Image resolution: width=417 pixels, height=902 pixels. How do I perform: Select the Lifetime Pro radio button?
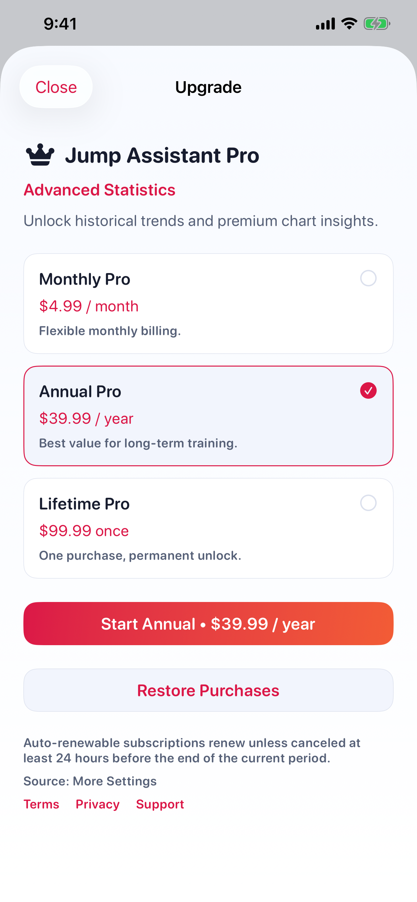[368, 503]
